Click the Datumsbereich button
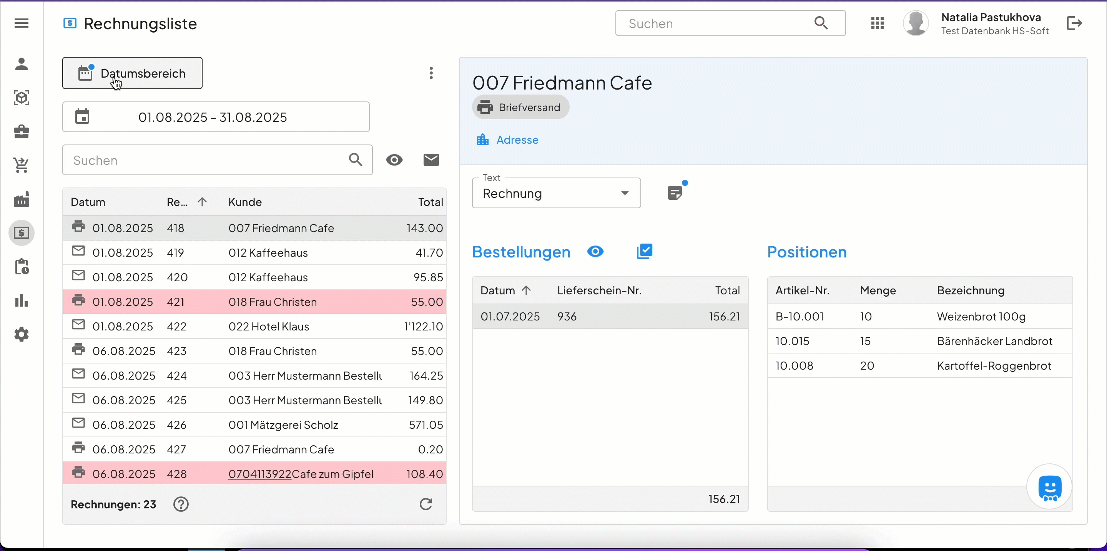 pyautogui.click(x=132, y=73)
